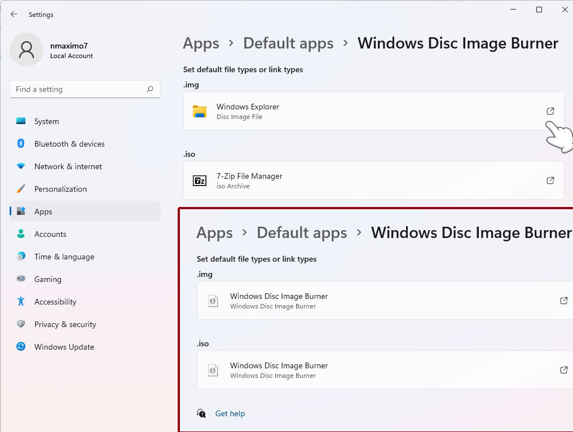Open .img handler with the external link button
The image size is (573, 432).
pos(550,111)
